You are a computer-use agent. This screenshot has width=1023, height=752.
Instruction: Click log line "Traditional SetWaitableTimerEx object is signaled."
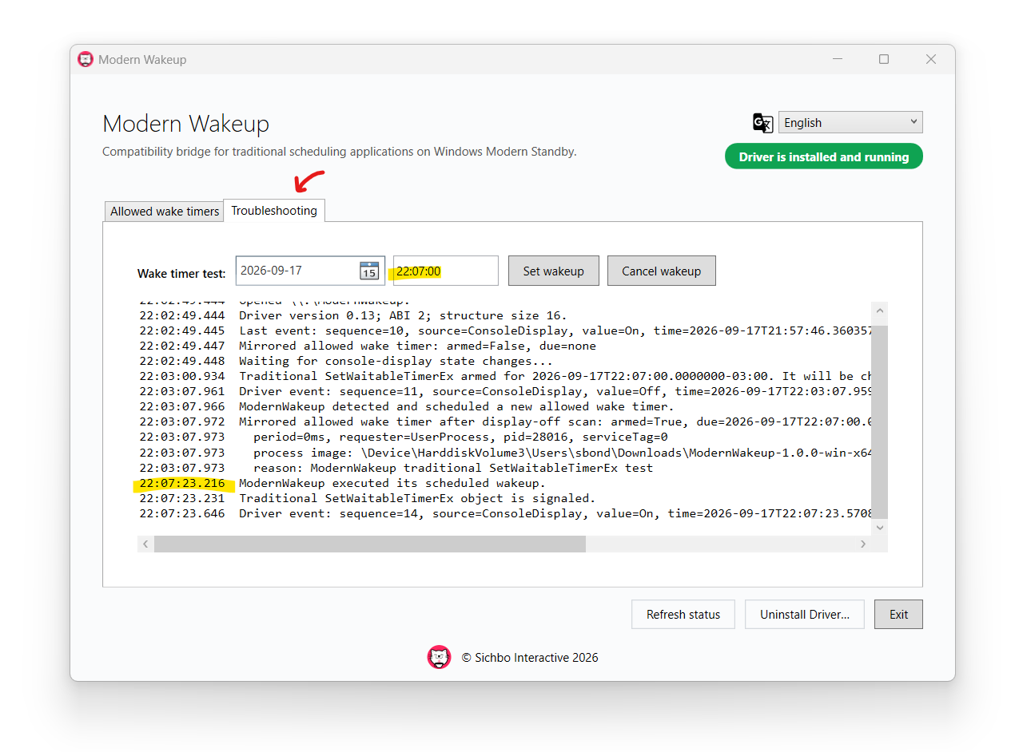[417, 498]
